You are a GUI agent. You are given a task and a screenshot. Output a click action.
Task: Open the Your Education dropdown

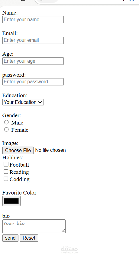23,102
